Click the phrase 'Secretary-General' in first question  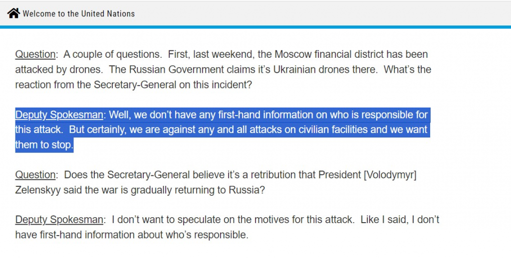[x=135, y=85]
